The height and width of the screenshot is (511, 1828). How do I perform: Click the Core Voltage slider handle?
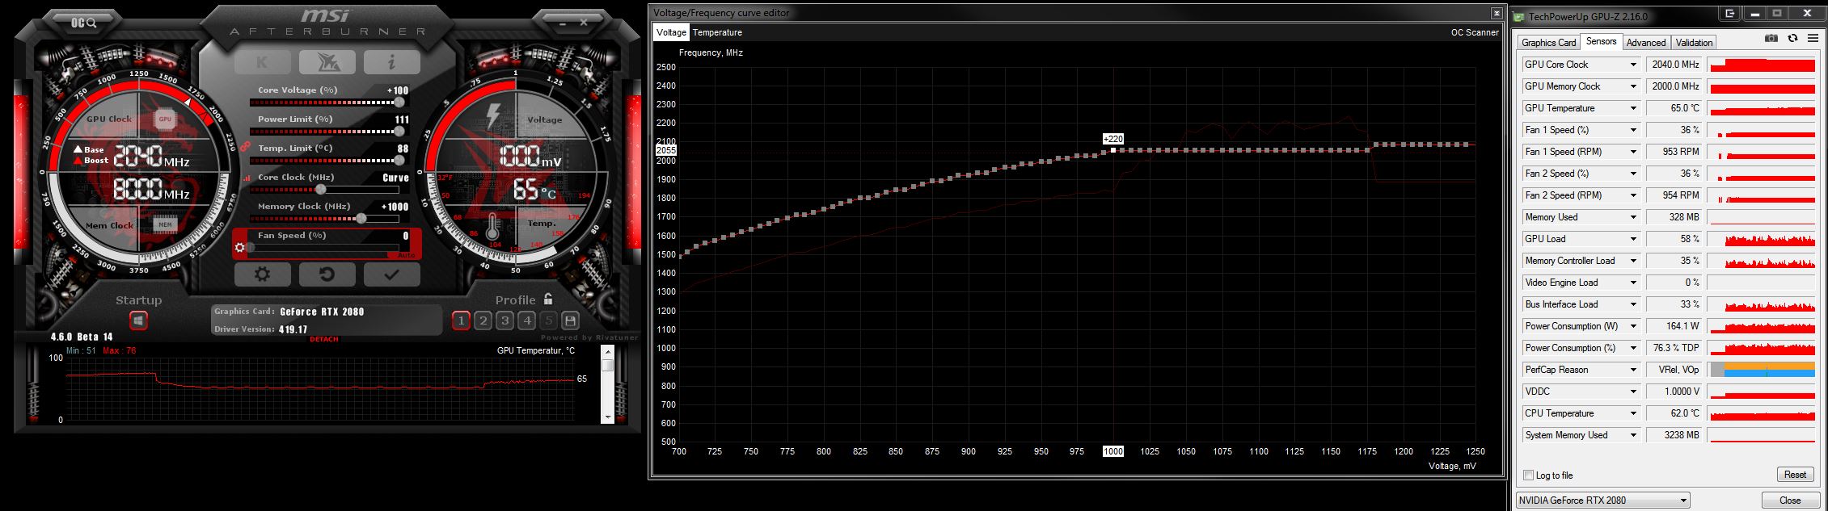(x=399, y=103)
